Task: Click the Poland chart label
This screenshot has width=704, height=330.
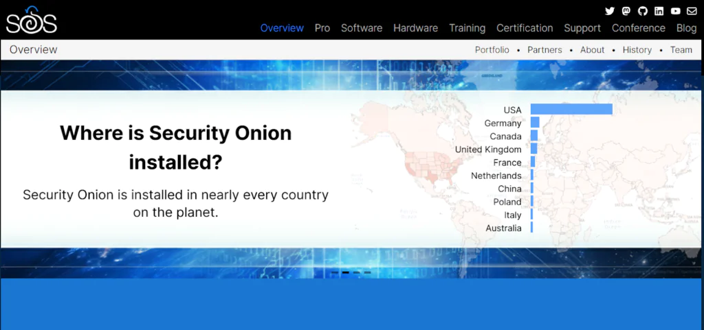Action: pyautogui.click(x=507, y=202)
